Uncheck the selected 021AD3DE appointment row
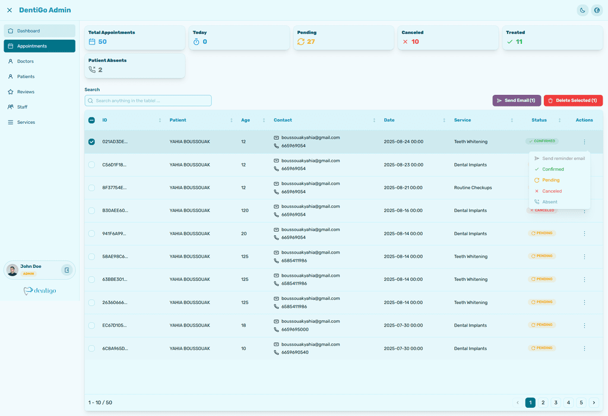Viewport: 608px width, 416px height. (91, 142)
